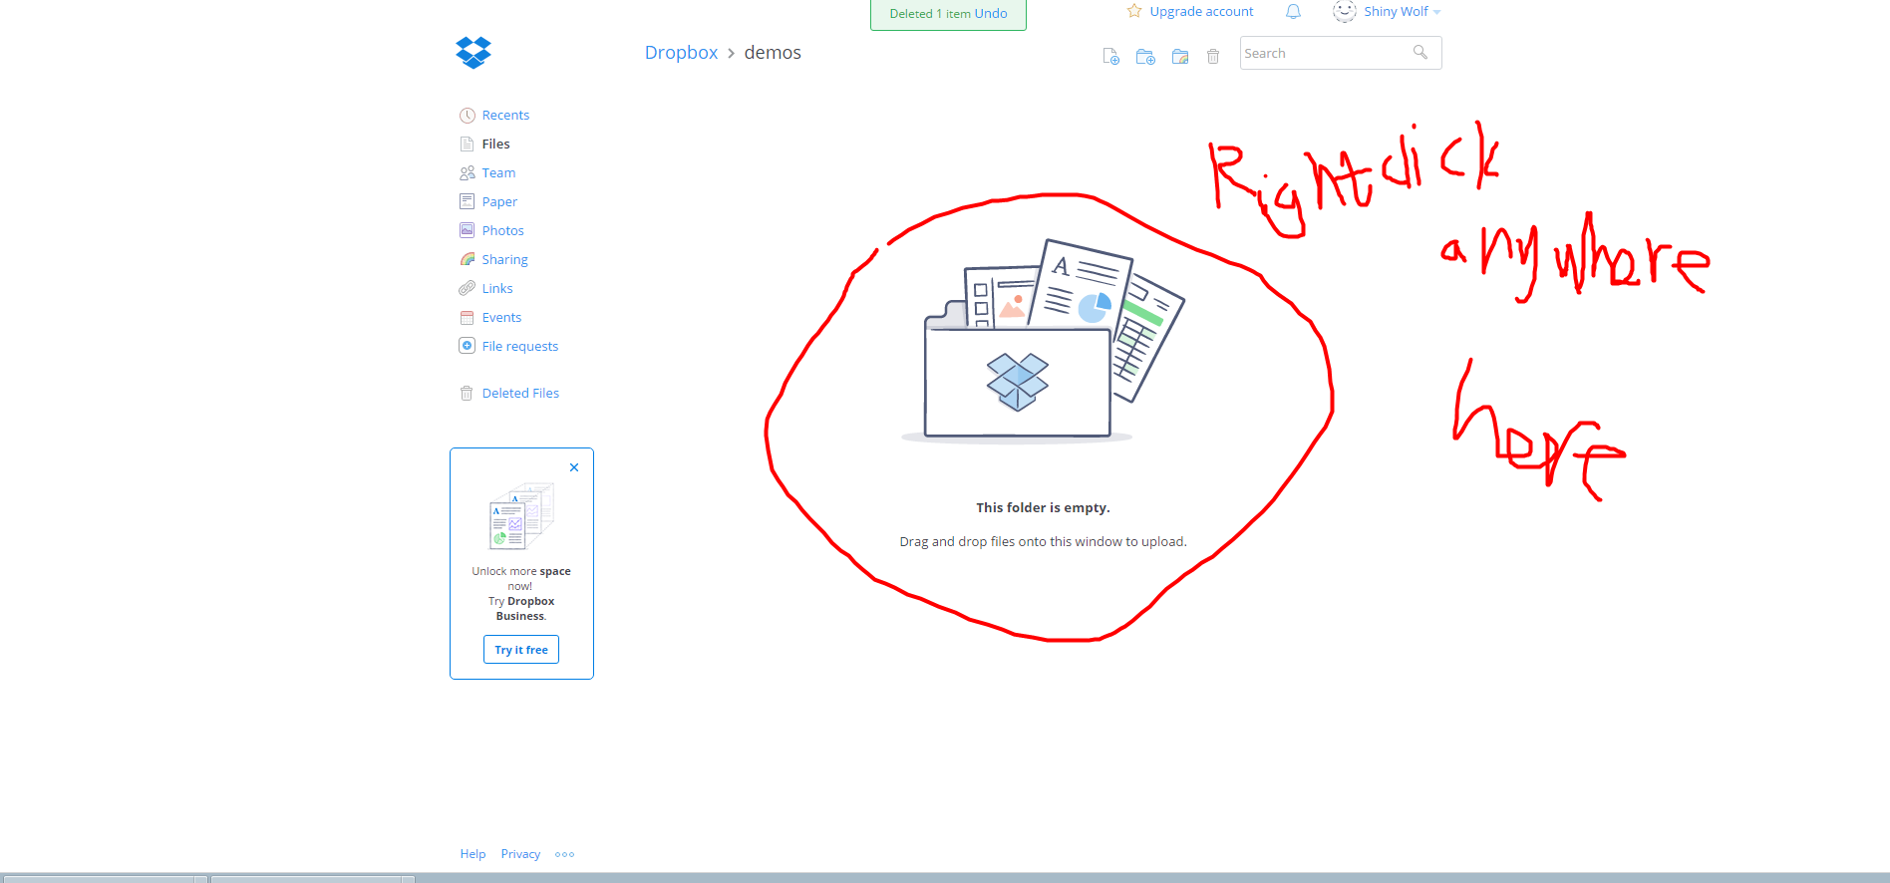Click Upgrade account link

coord(1201,12)
